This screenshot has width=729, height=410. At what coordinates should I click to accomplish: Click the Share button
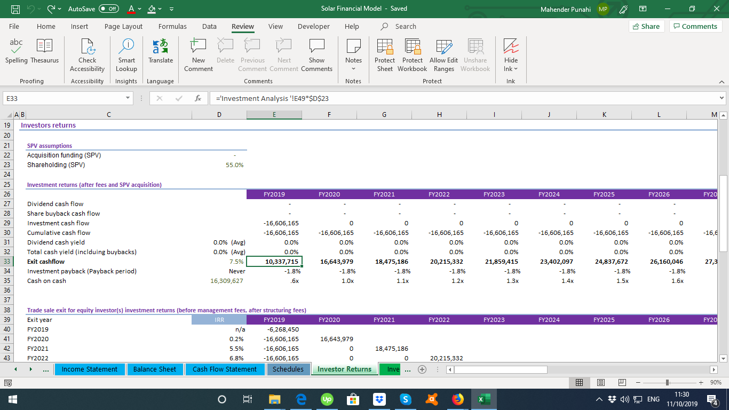tap(646, 26)
